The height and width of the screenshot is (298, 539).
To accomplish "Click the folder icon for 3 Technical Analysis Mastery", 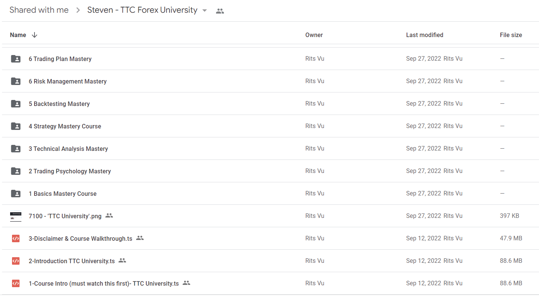I will [16, 149].
